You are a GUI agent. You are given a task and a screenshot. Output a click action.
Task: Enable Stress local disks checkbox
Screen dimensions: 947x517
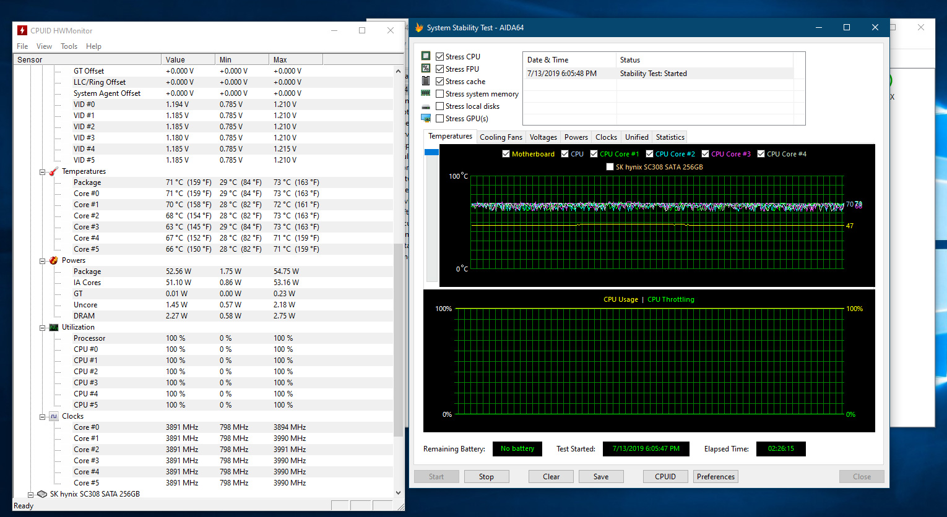tap(439, 106)
